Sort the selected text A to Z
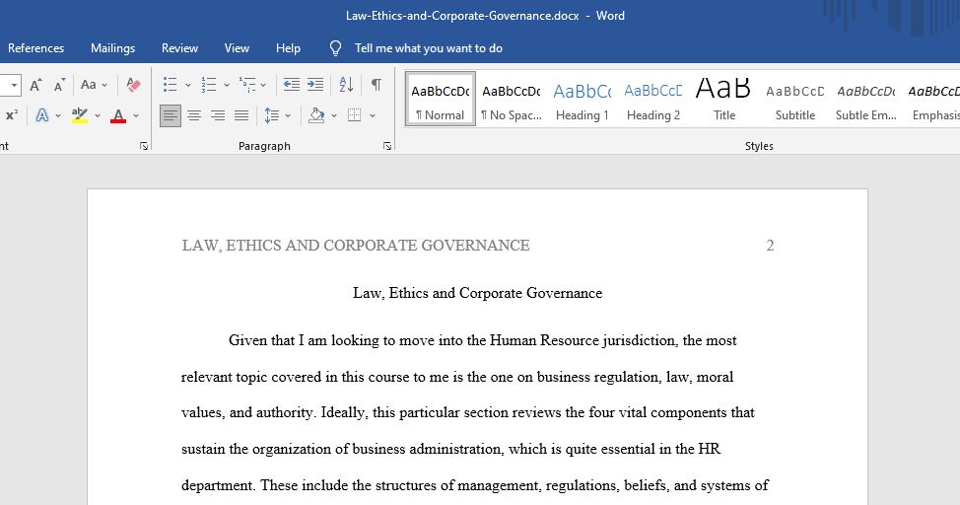Viewport: 960px width, 505px height. (x=346, y=85)
